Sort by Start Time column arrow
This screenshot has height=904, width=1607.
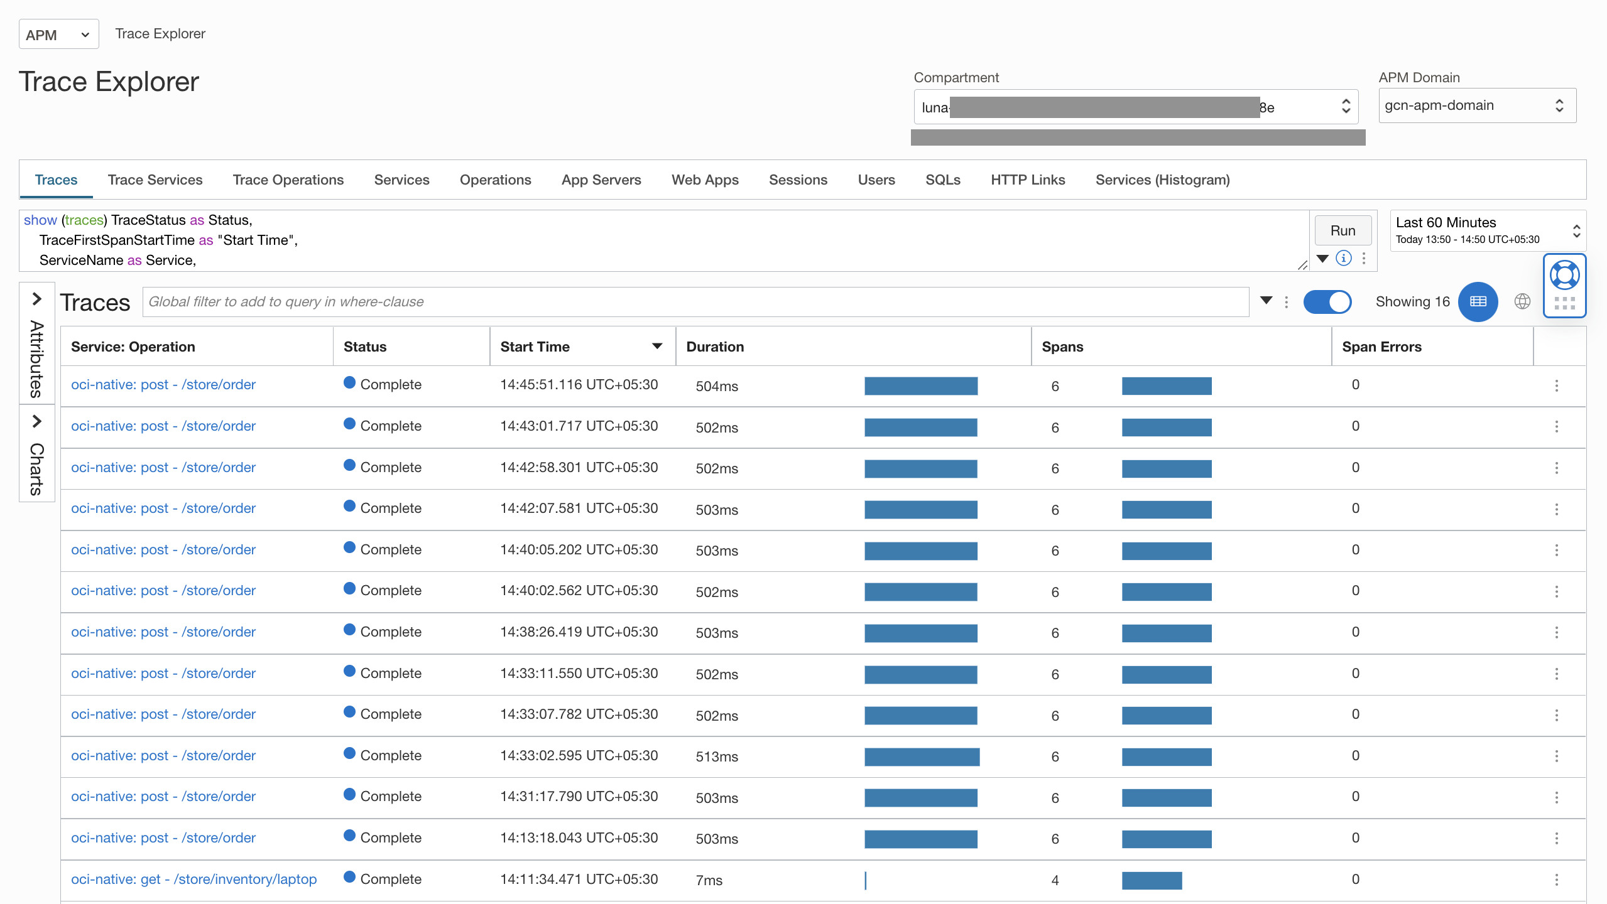[x=657, y=346]
